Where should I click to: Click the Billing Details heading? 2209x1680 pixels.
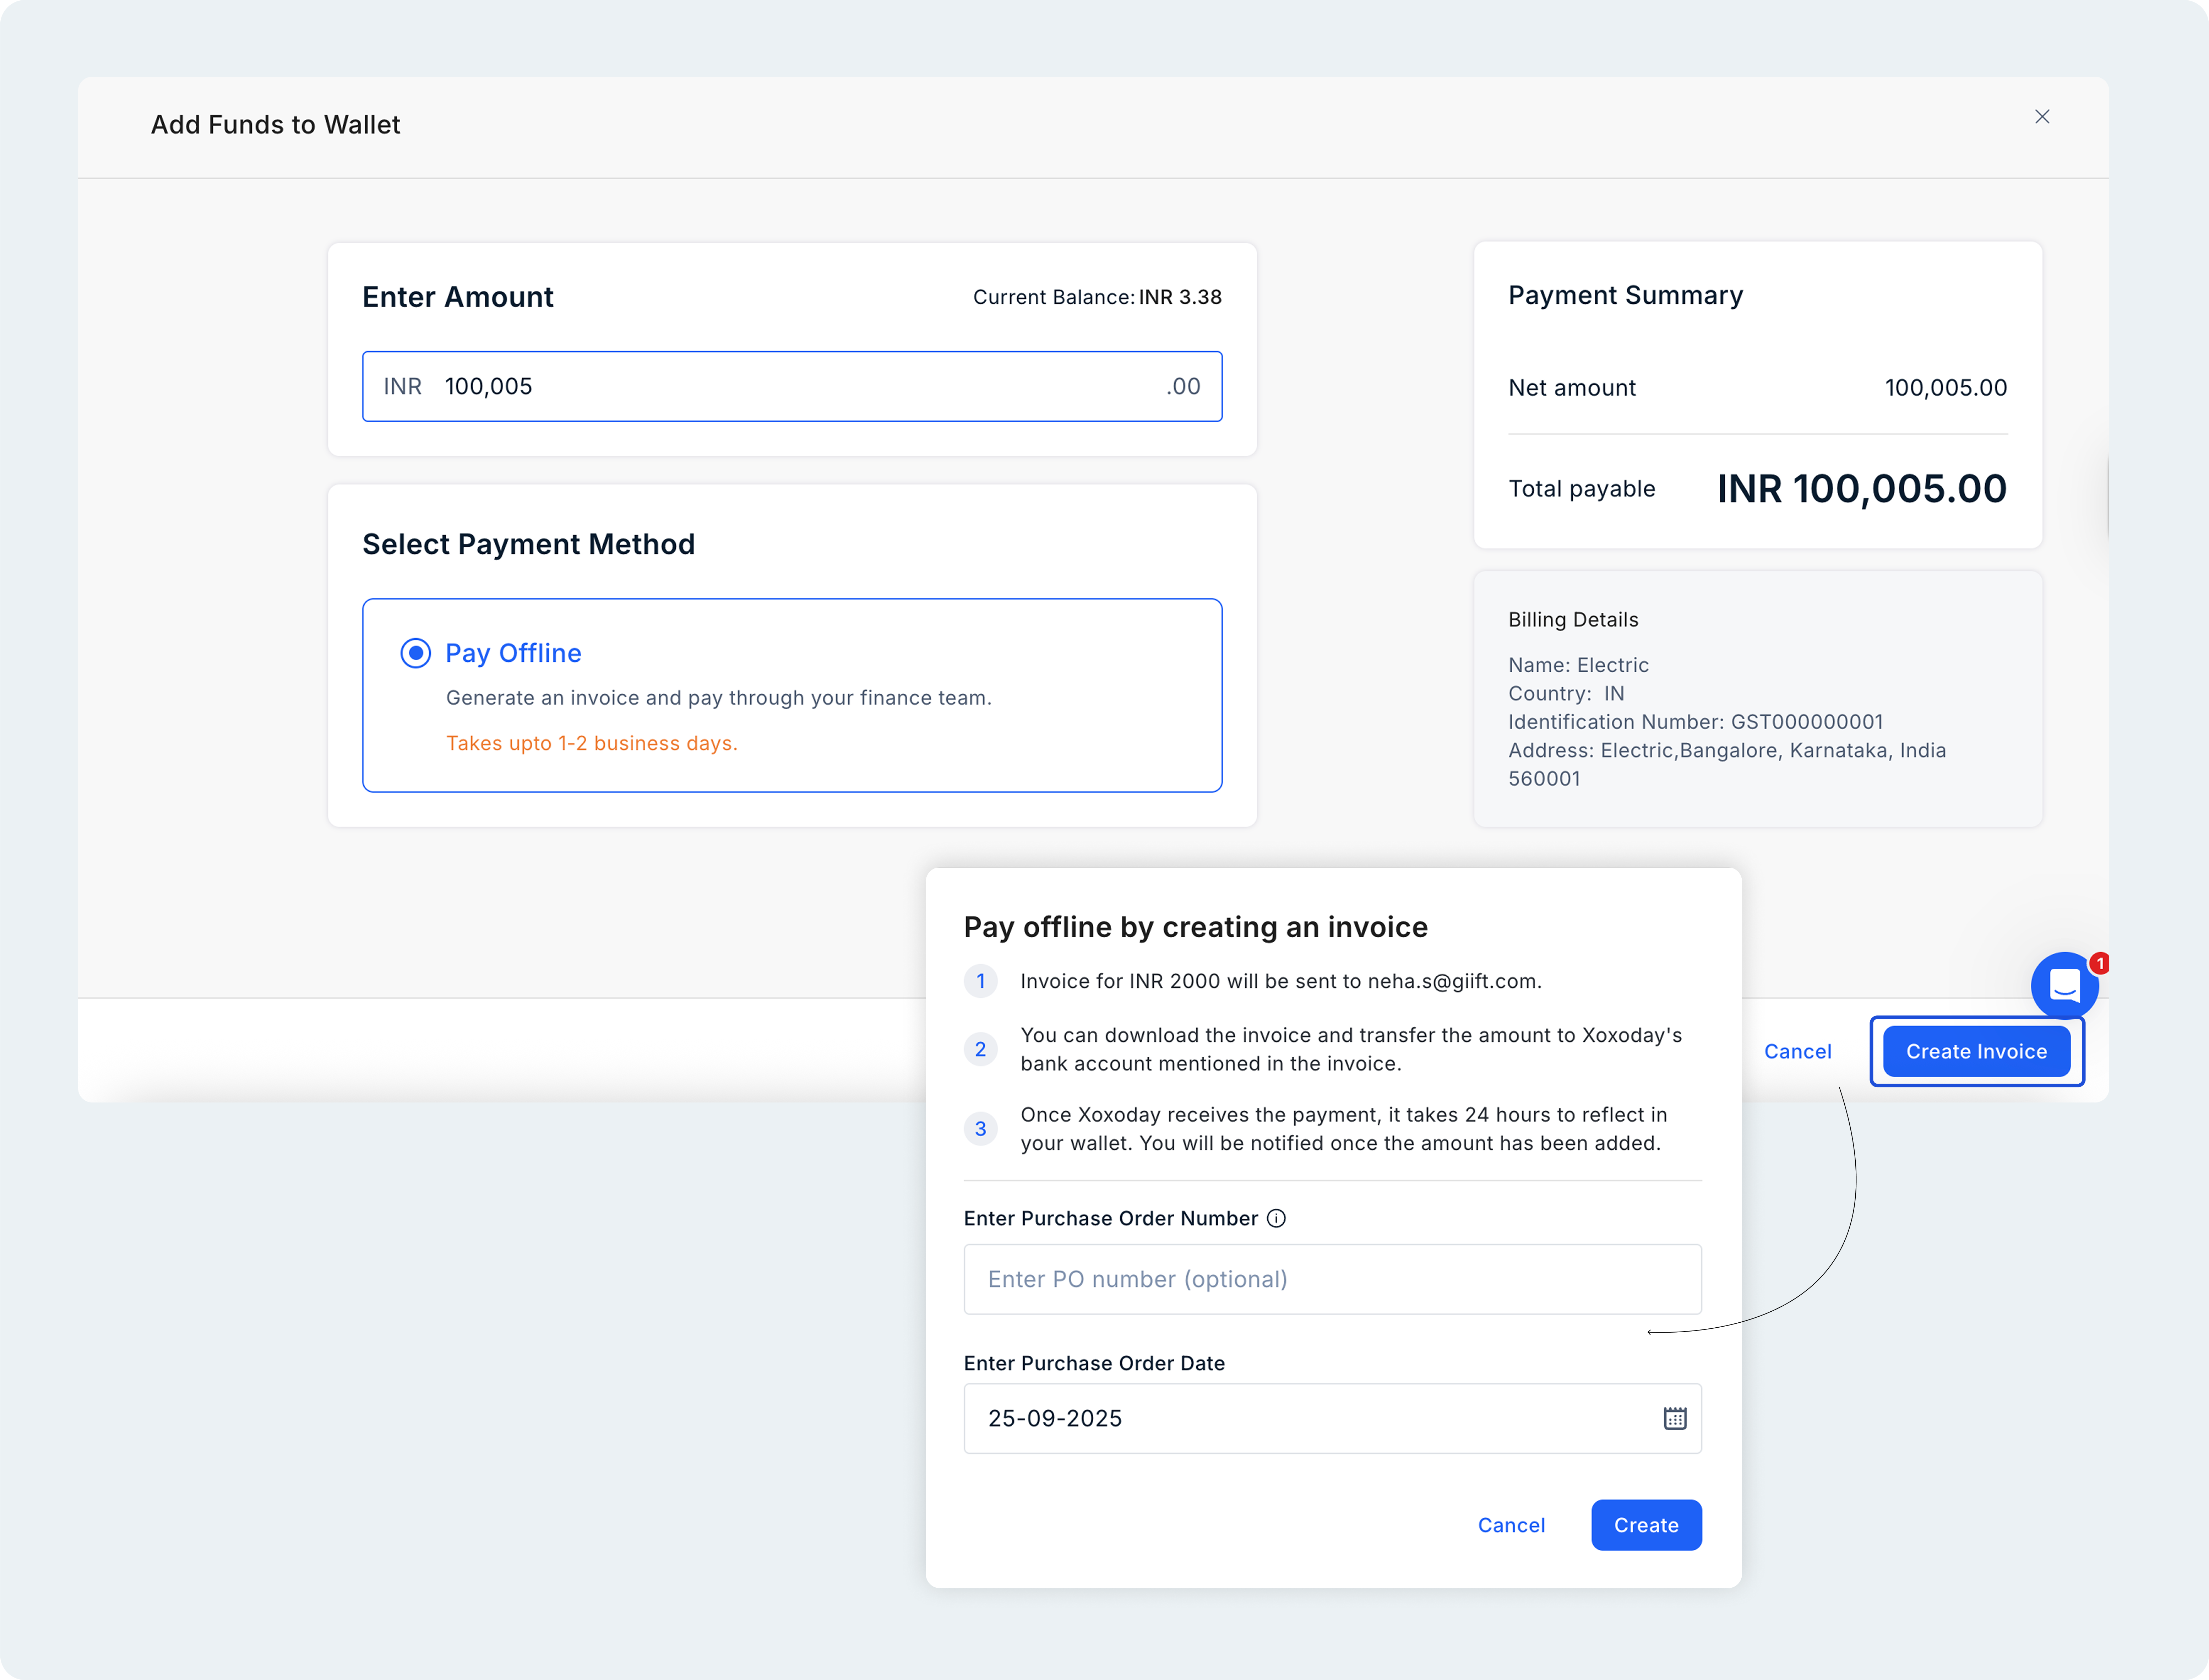click(x=1573, y=620)
